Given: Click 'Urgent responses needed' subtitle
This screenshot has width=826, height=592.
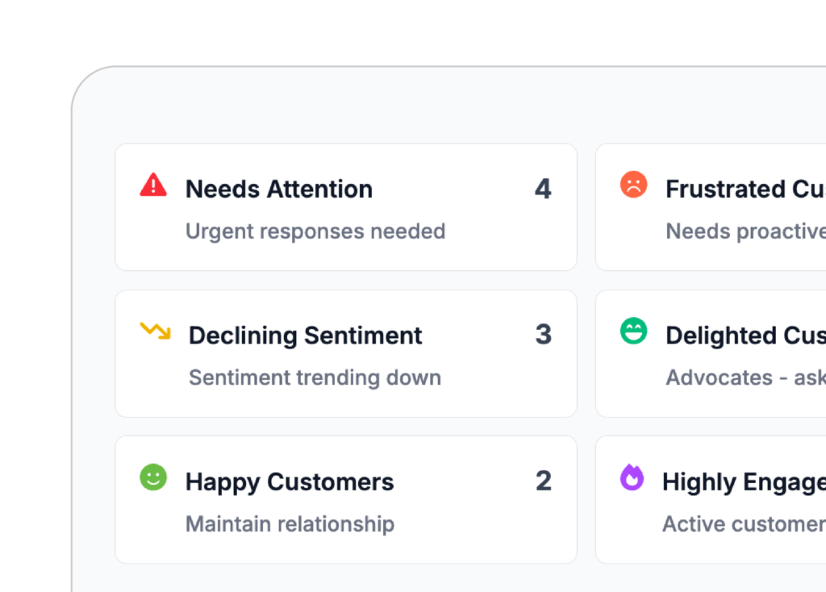Looking at the screenshot, I should pyautogui.click(x=315, y=231).
